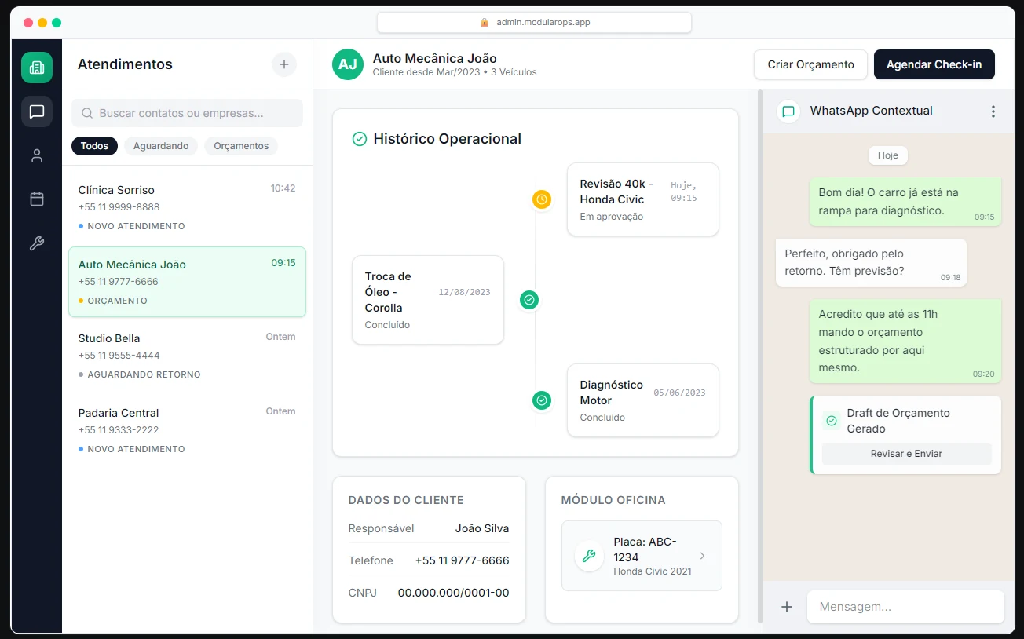Open the contacts person sidebar icon

(37, 155)
